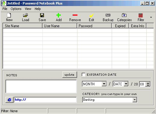Open the Backup tool
Viewport: 156px width, 114px height.
coord(108,17)
